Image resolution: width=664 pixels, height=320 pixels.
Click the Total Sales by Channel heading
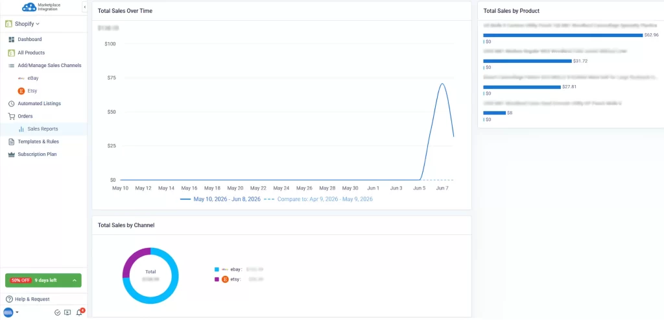point(126,225)
